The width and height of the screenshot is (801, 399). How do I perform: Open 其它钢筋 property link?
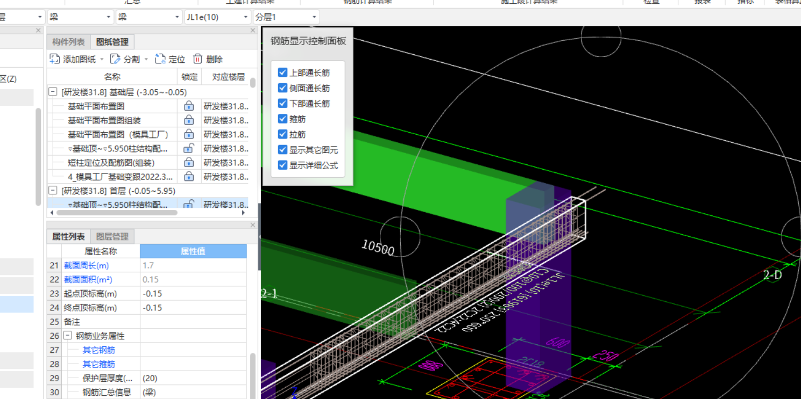[98, 350]
